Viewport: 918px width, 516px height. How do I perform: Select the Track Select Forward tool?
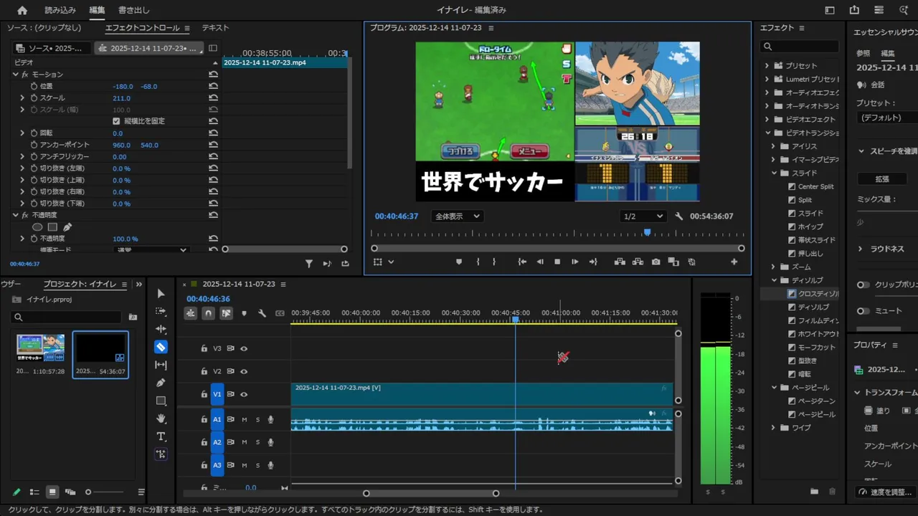[161, 312]
